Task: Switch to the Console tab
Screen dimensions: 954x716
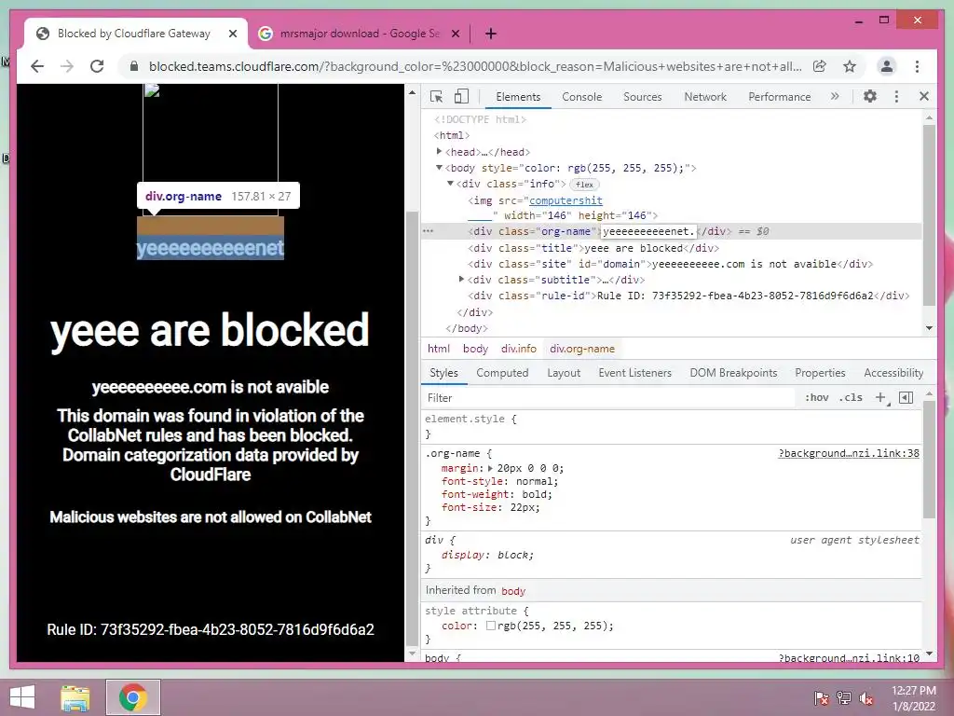Action: tap(581, 97)
